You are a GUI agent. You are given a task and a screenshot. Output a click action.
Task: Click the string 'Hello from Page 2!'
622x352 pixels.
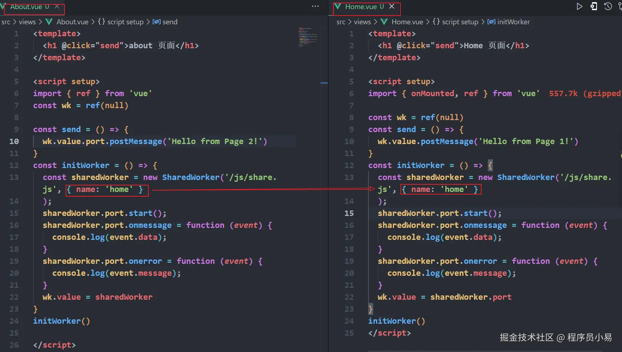(217, 142)
